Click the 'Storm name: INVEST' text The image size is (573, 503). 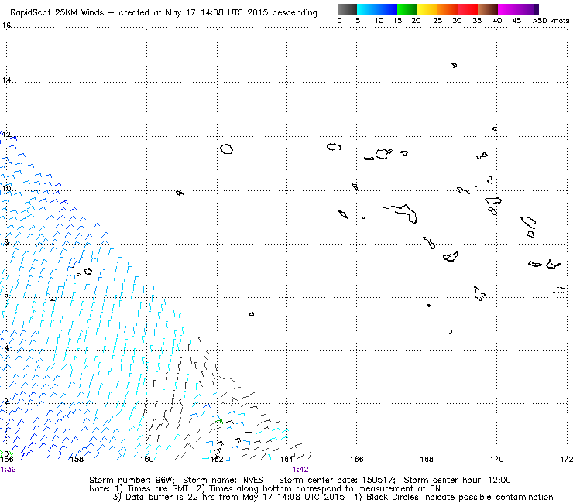click(226, 480)
